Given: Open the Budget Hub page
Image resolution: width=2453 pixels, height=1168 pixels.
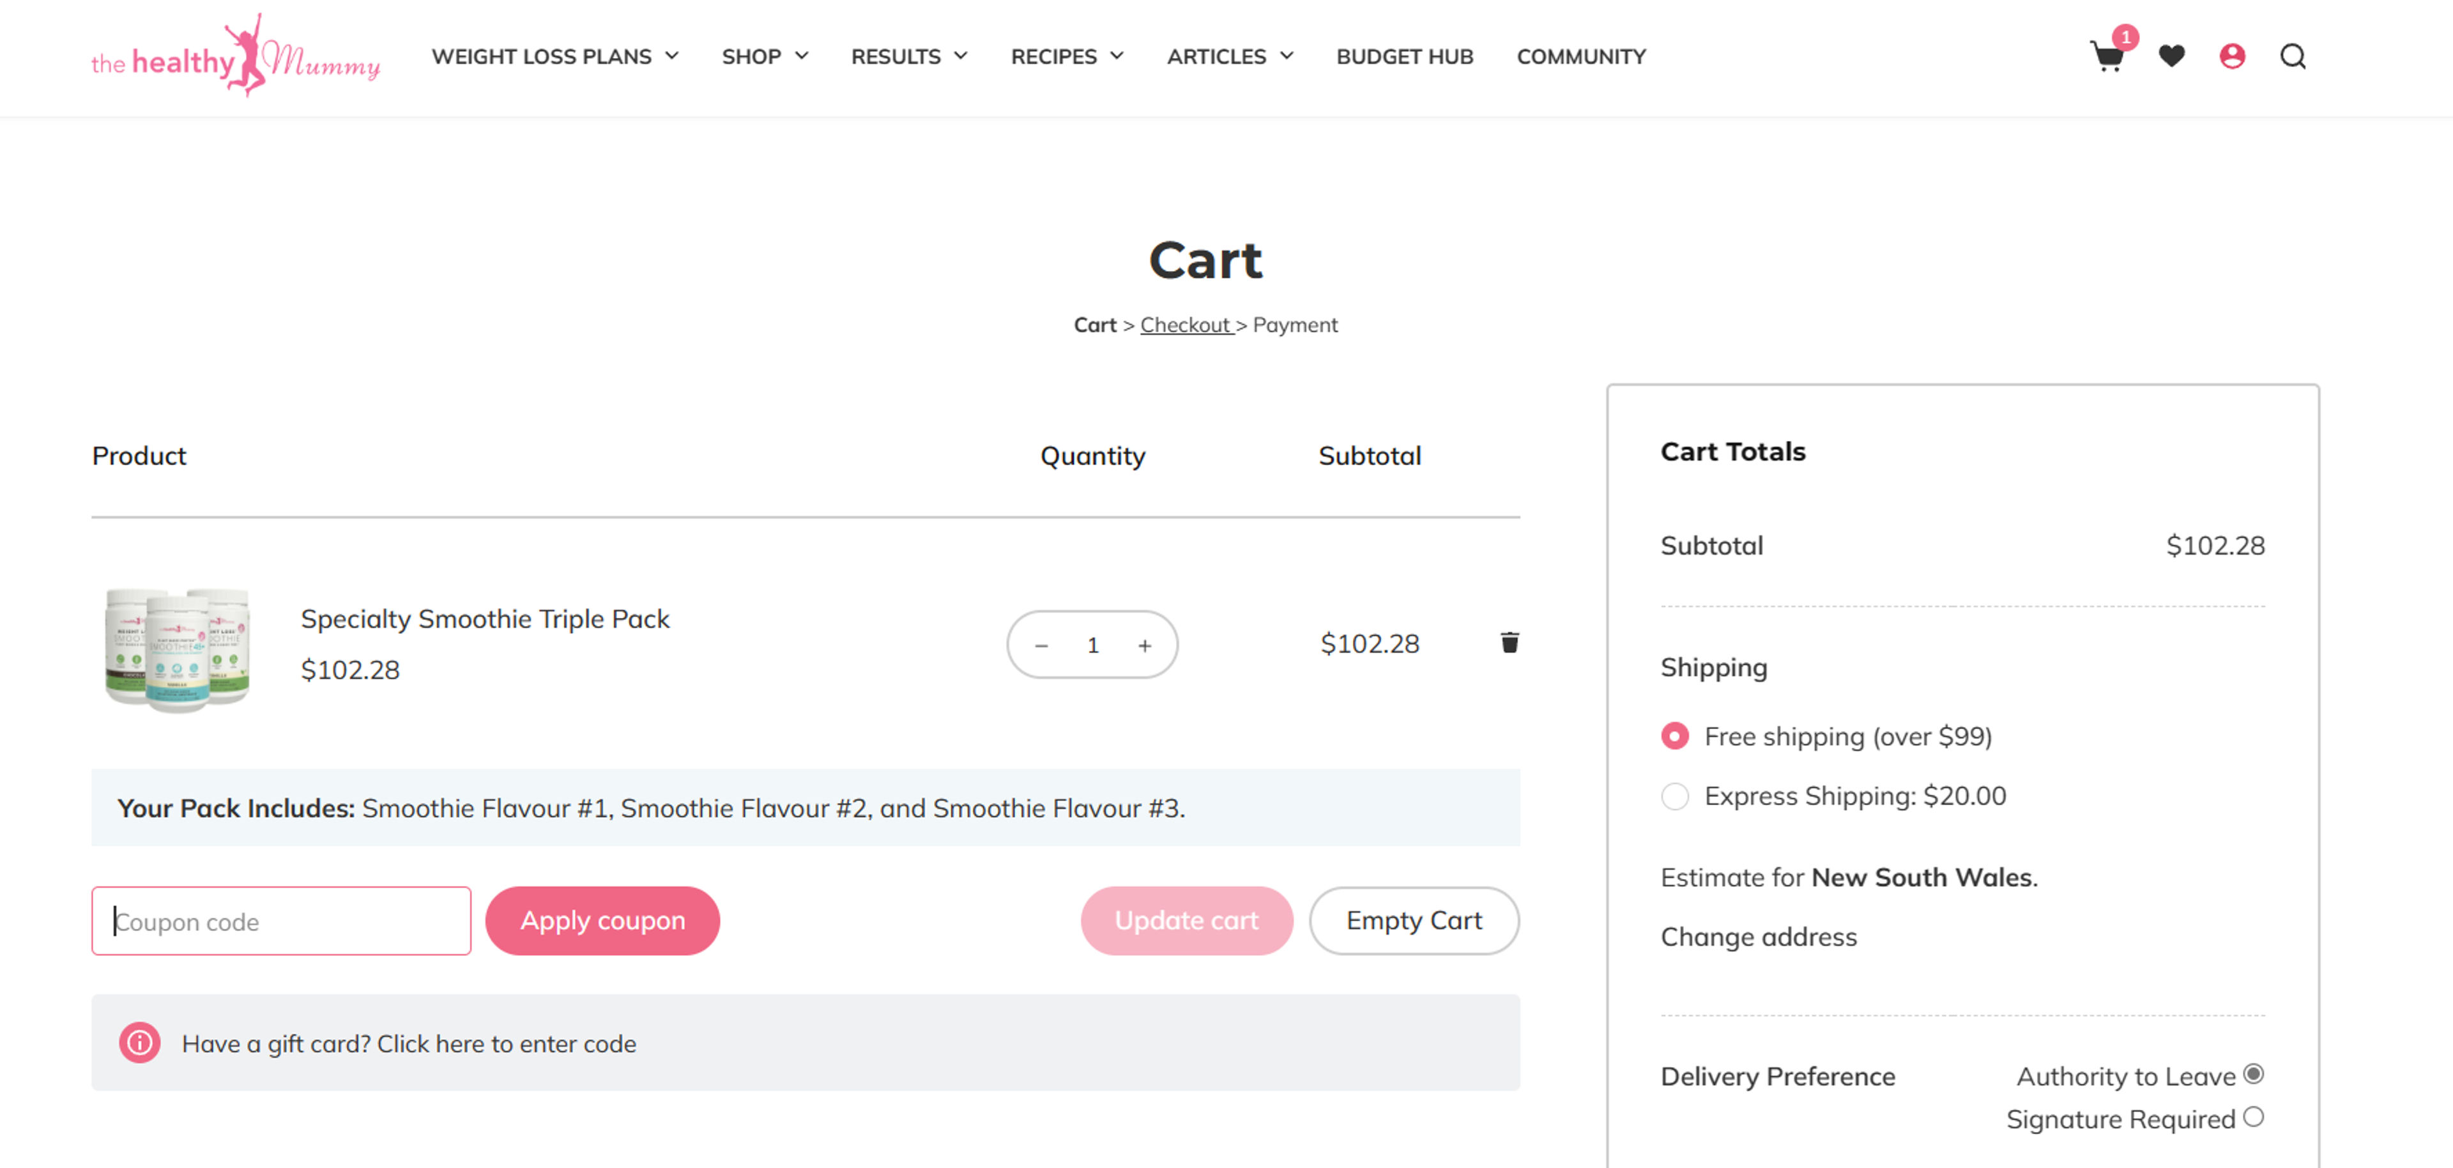Looking at the screenshot, I should click(x=1405, y=56).
